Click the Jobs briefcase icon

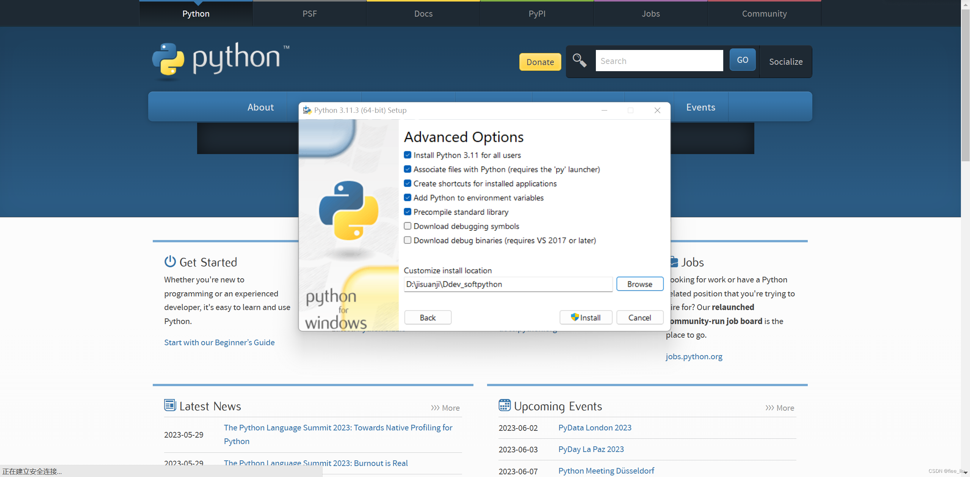(674, 262)
